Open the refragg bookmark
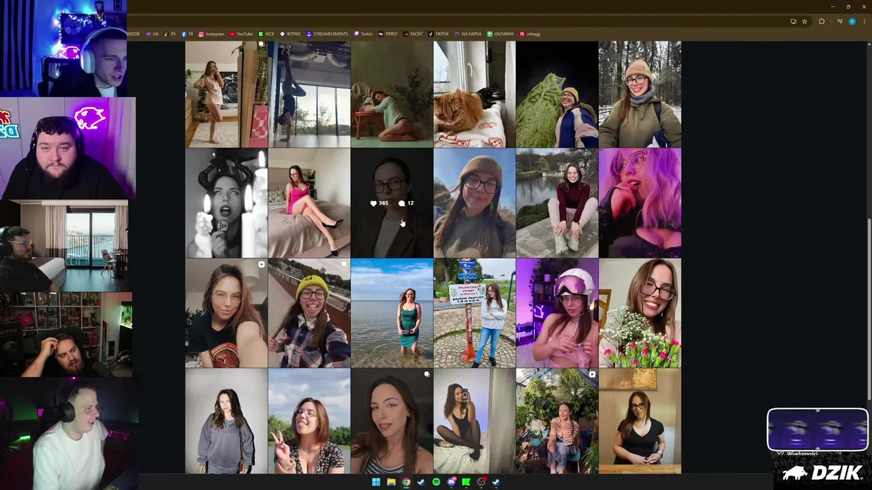 click(530, 33)
